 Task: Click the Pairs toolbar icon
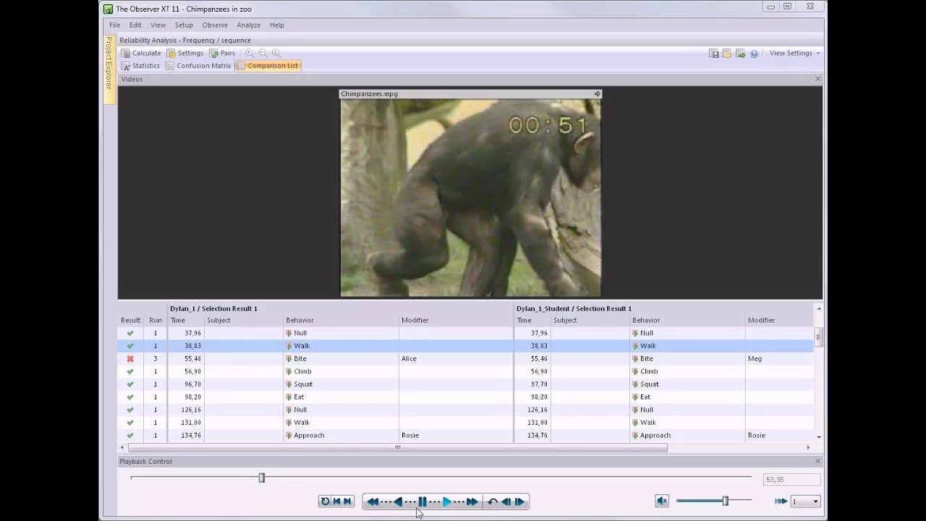point(222,53)
